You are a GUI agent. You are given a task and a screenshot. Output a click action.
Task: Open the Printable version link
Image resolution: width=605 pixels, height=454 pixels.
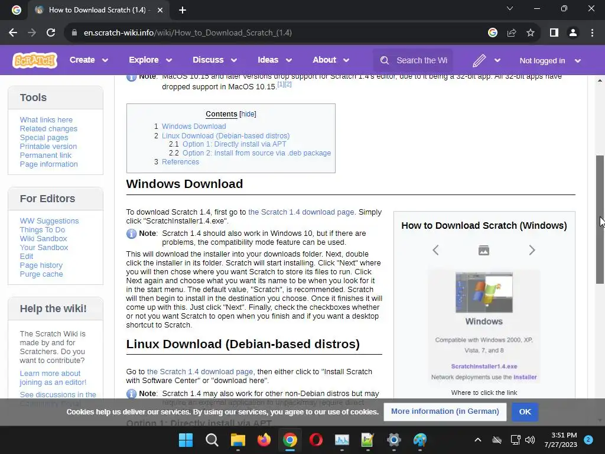click(x=48, y=147)
